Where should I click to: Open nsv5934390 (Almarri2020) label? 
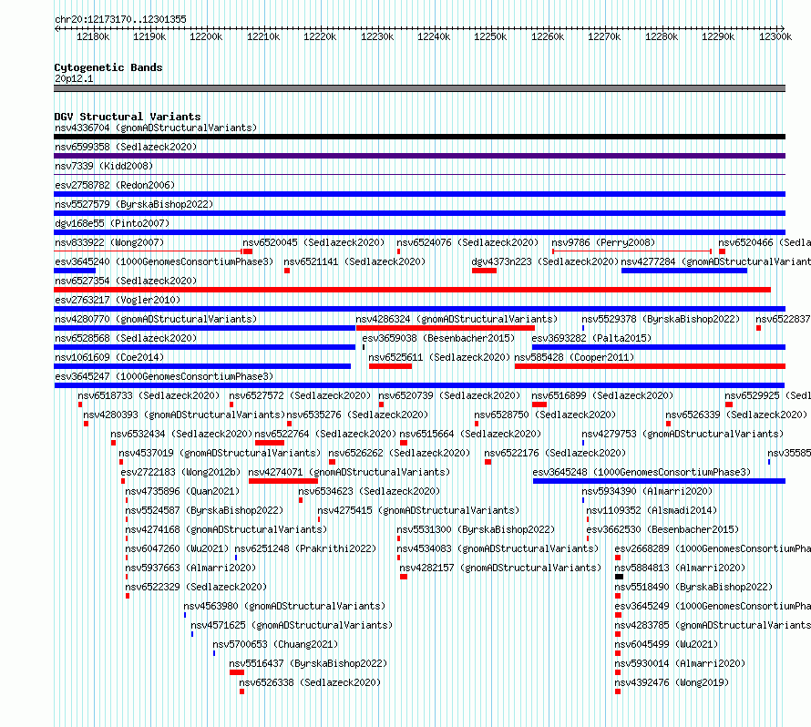[x=647, y=491]
